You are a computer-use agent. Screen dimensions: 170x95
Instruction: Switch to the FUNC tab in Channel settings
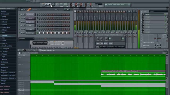tap(111, 44)
